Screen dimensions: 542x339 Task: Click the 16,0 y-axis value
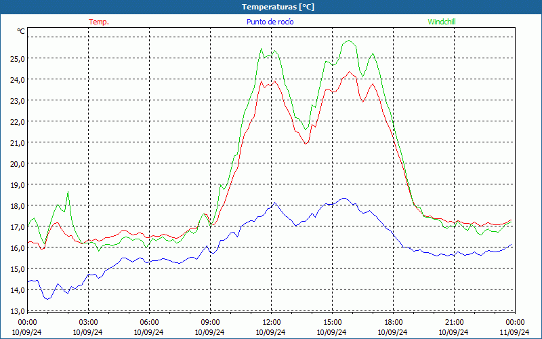pyautogui.click(x=18, y=248)
